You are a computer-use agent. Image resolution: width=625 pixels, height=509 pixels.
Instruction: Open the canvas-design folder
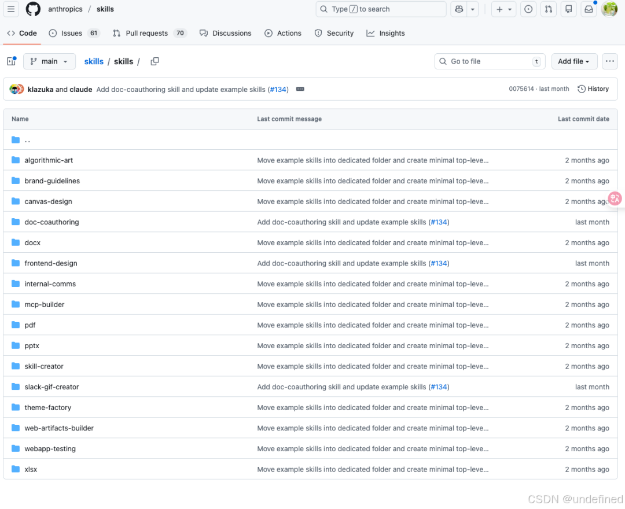48,201
